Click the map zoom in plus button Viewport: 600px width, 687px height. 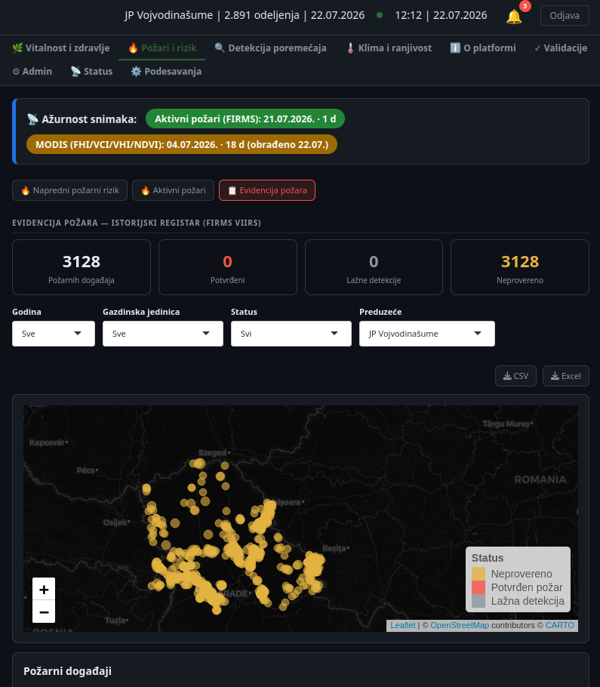(x=44, y=590)
